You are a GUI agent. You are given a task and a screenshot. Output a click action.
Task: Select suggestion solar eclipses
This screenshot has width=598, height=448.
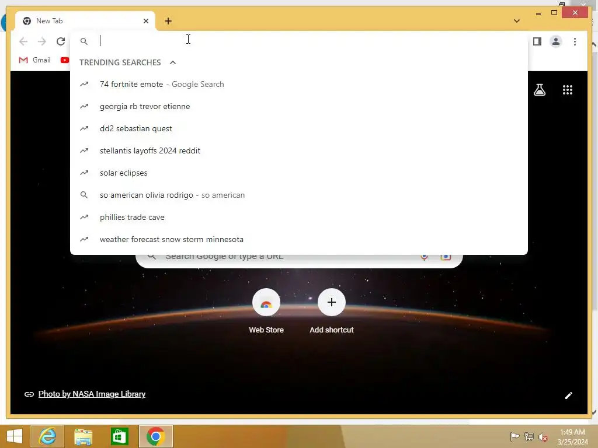tap(299, 173)
